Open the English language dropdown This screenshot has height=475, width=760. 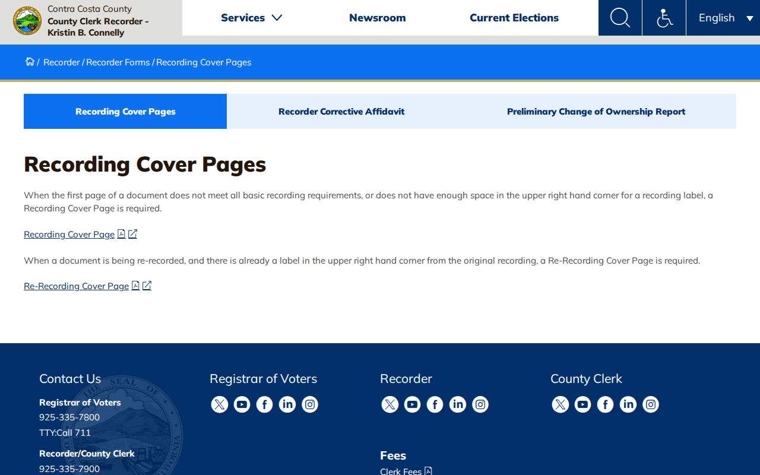coord(723,18)
